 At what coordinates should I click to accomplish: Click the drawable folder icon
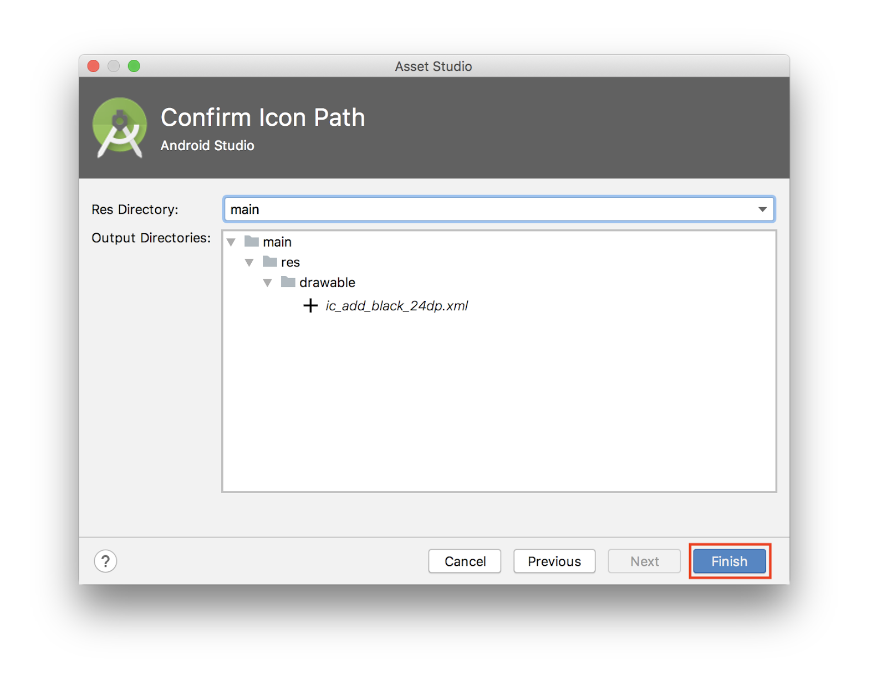tap(288, 282)
